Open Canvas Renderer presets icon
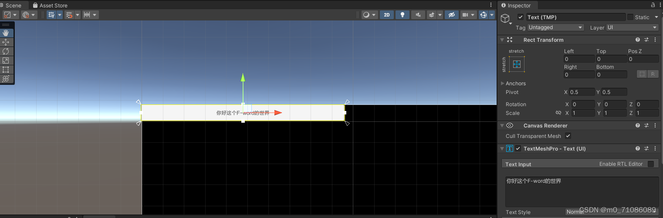 (x=646, y=125)
